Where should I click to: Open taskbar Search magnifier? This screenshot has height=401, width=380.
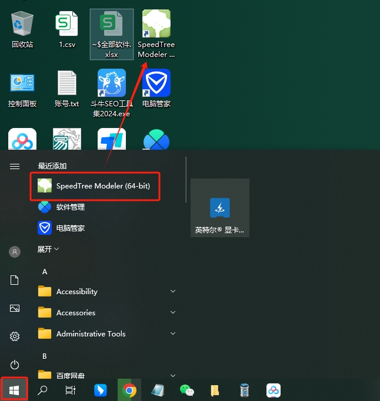42,390
